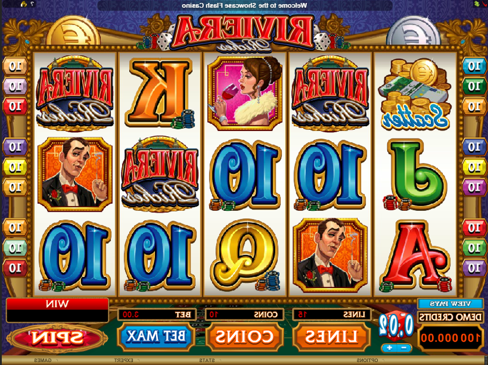The width and height of the screenshot is (488, 365).
Task: Increase coin size with the plus button
Action: tap(388, 348)
